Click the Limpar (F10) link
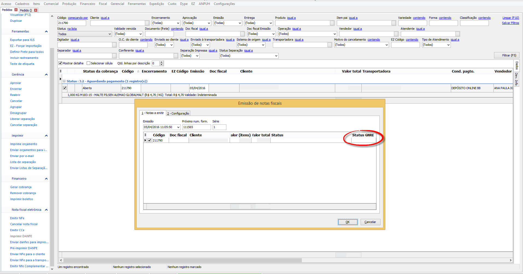 (511, 18)
